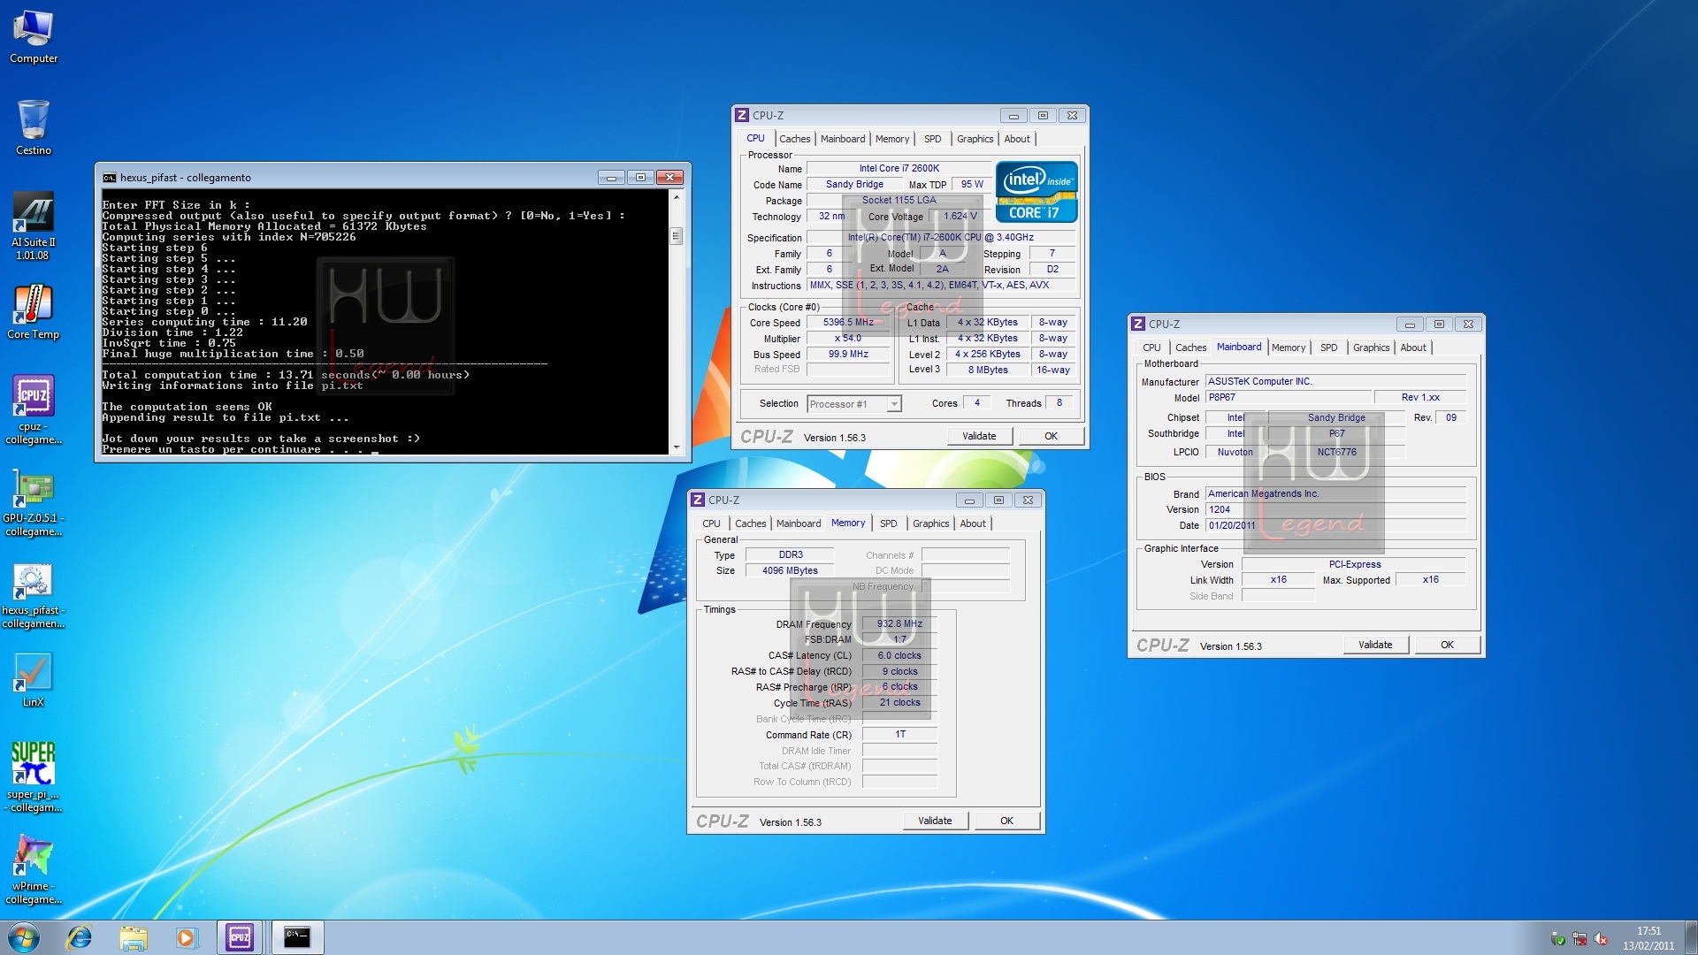This screenshot has width=1698, height=955.
Task: Select SPD tab in CPU-Z CPU window
Action: [932, 139]
